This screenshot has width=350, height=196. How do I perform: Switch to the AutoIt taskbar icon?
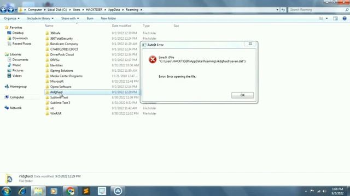[118, 191]
